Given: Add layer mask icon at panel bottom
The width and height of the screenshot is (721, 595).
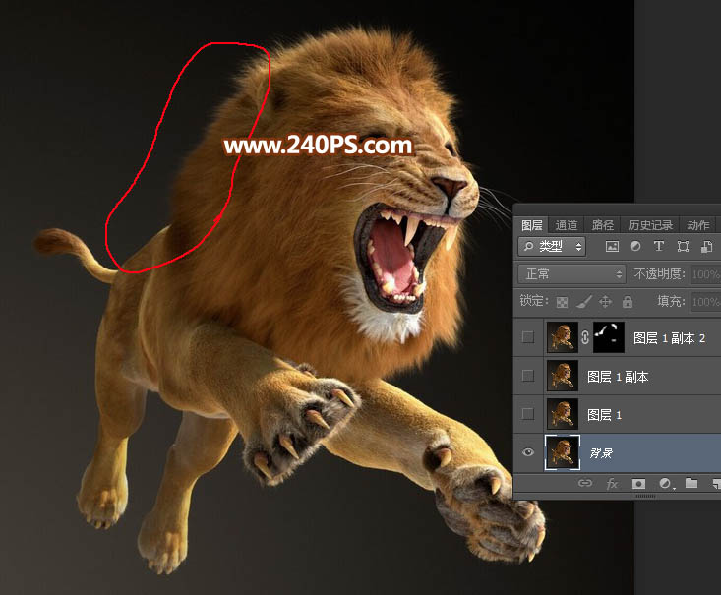Looking at the screenshot, I should click(x=638, y=483).
